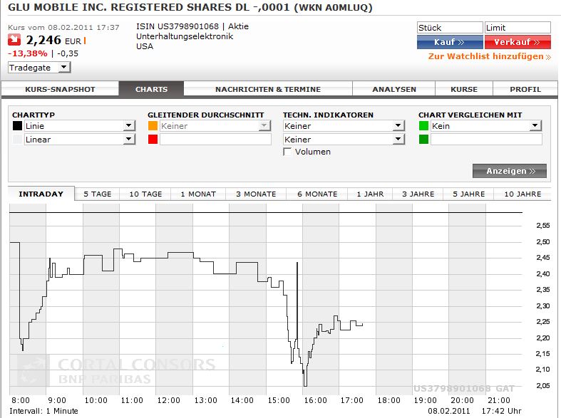Click the red Verkauf button
The image size is (561, 418).
click(518, 42)
